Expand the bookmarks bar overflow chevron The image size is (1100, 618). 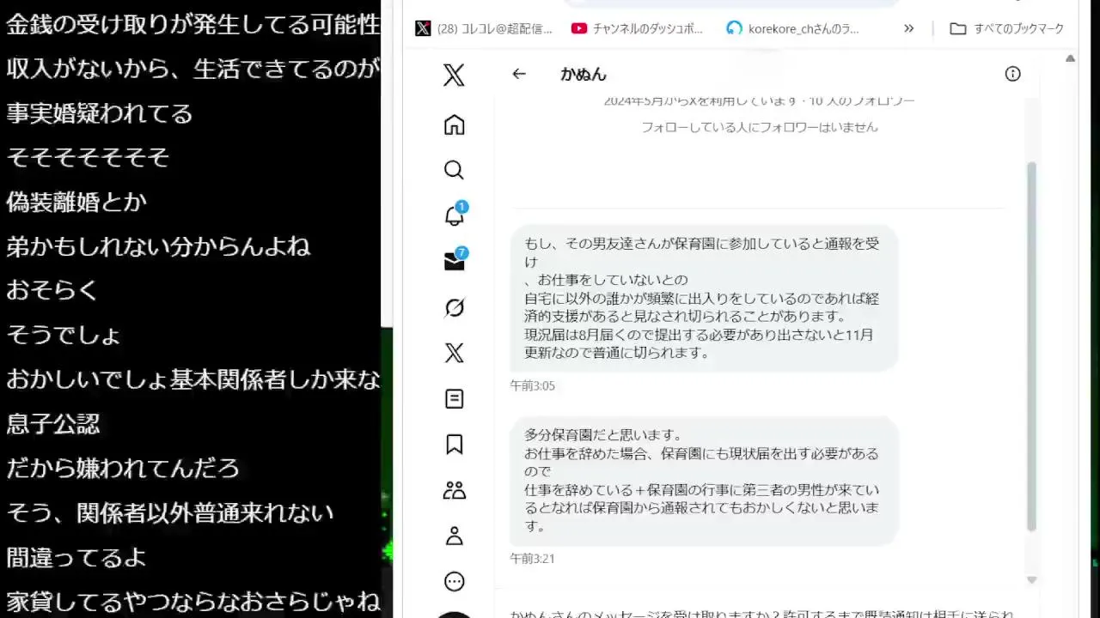click(x=909, y=28)
